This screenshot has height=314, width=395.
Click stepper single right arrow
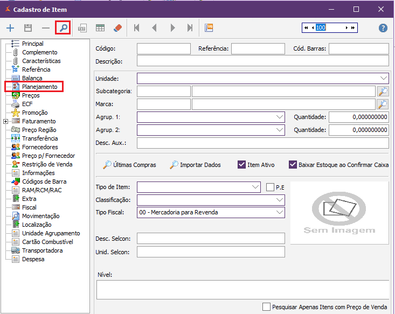(347, 27)
